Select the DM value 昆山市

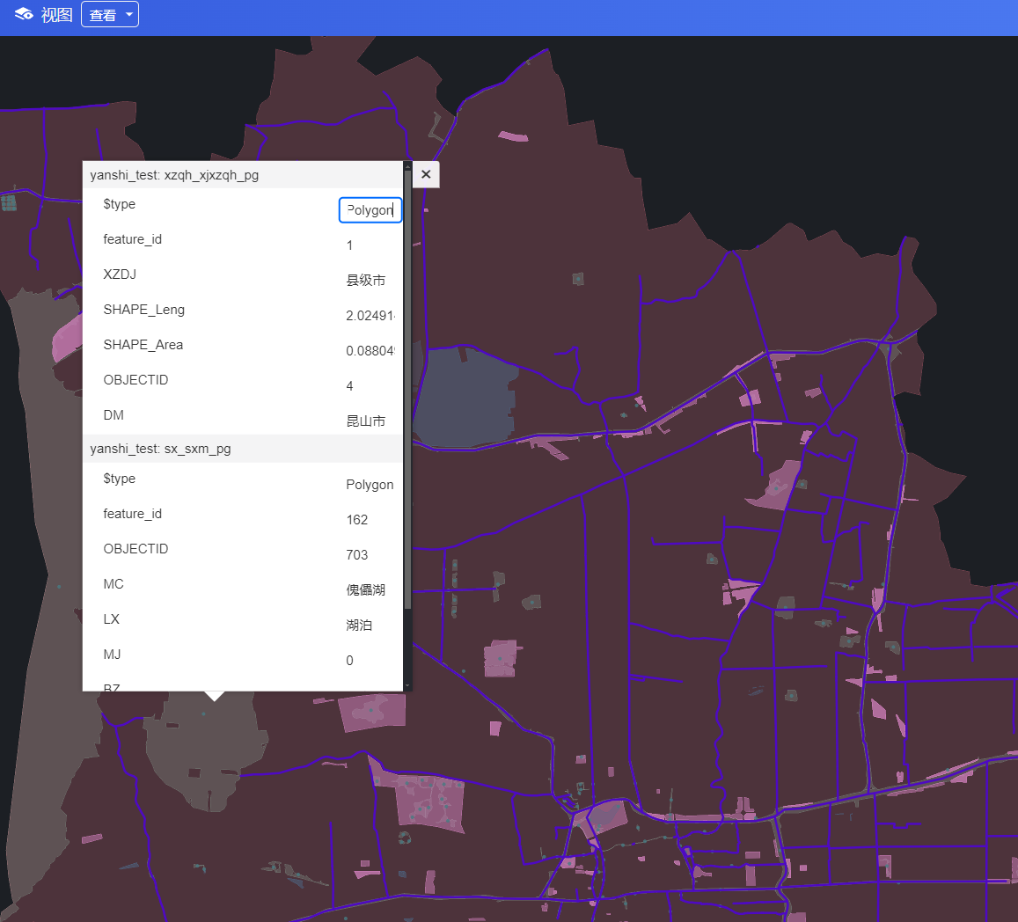click(x=366, y=421)
